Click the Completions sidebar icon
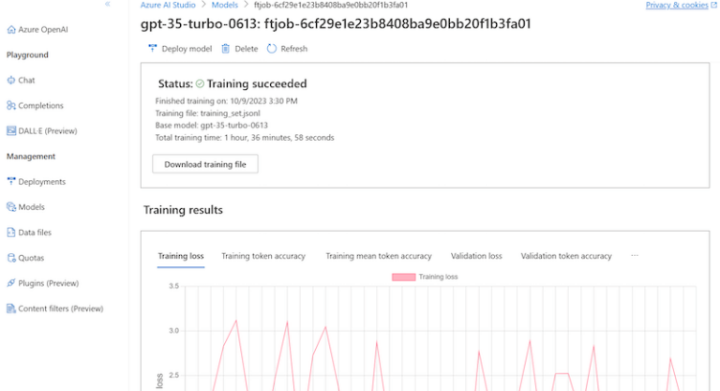This screenshot has height=391, width=720. point(11,106)
